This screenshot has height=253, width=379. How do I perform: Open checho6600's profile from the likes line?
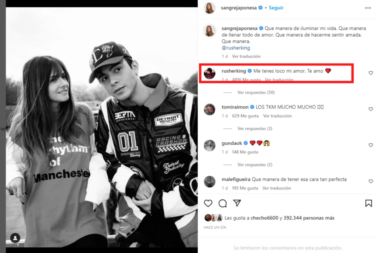(x=264, y=218)
